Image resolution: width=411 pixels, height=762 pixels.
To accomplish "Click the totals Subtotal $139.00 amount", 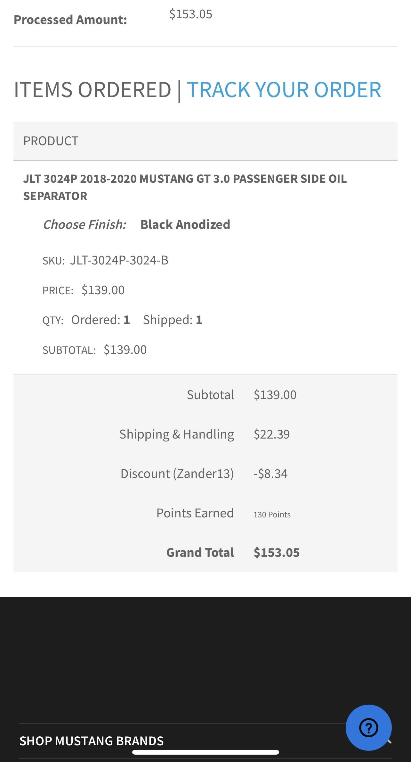I will click(x=275, y=395).
